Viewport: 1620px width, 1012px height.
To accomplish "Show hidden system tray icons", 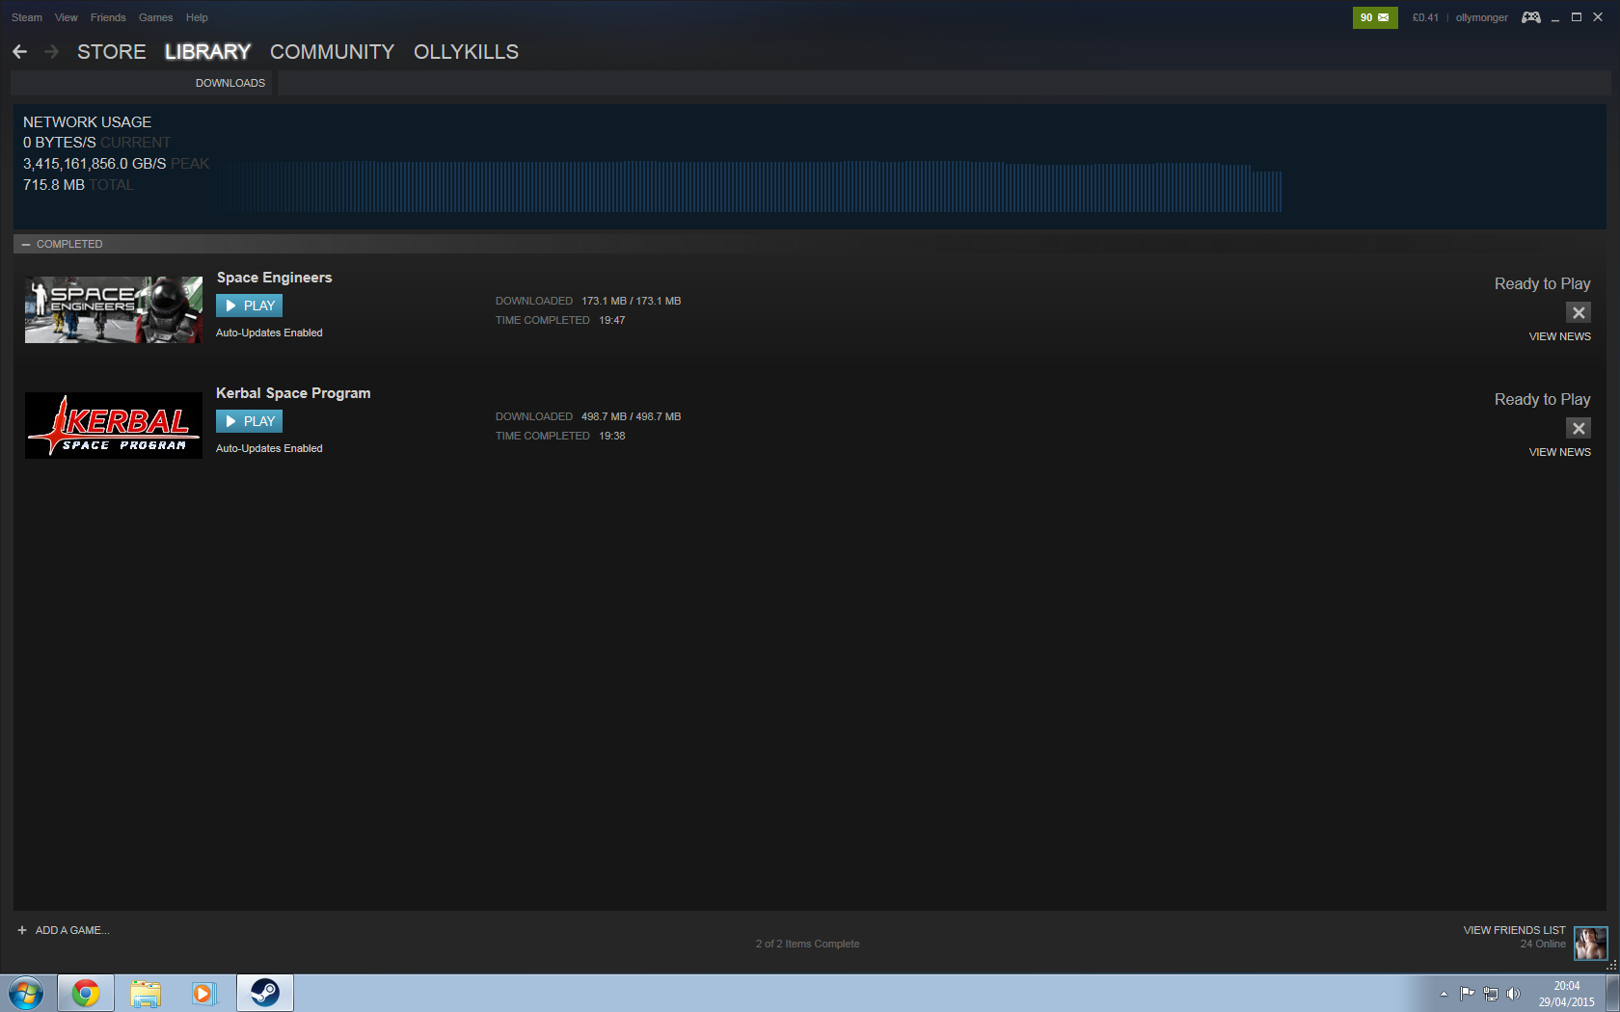I will (1444, 994).
